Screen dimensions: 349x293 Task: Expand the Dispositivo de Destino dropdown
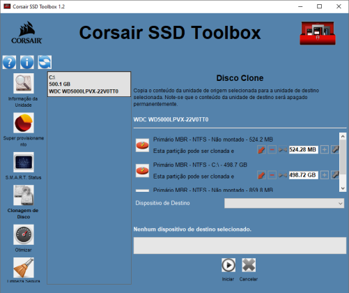pyautogui.click(x=284, y=203)
